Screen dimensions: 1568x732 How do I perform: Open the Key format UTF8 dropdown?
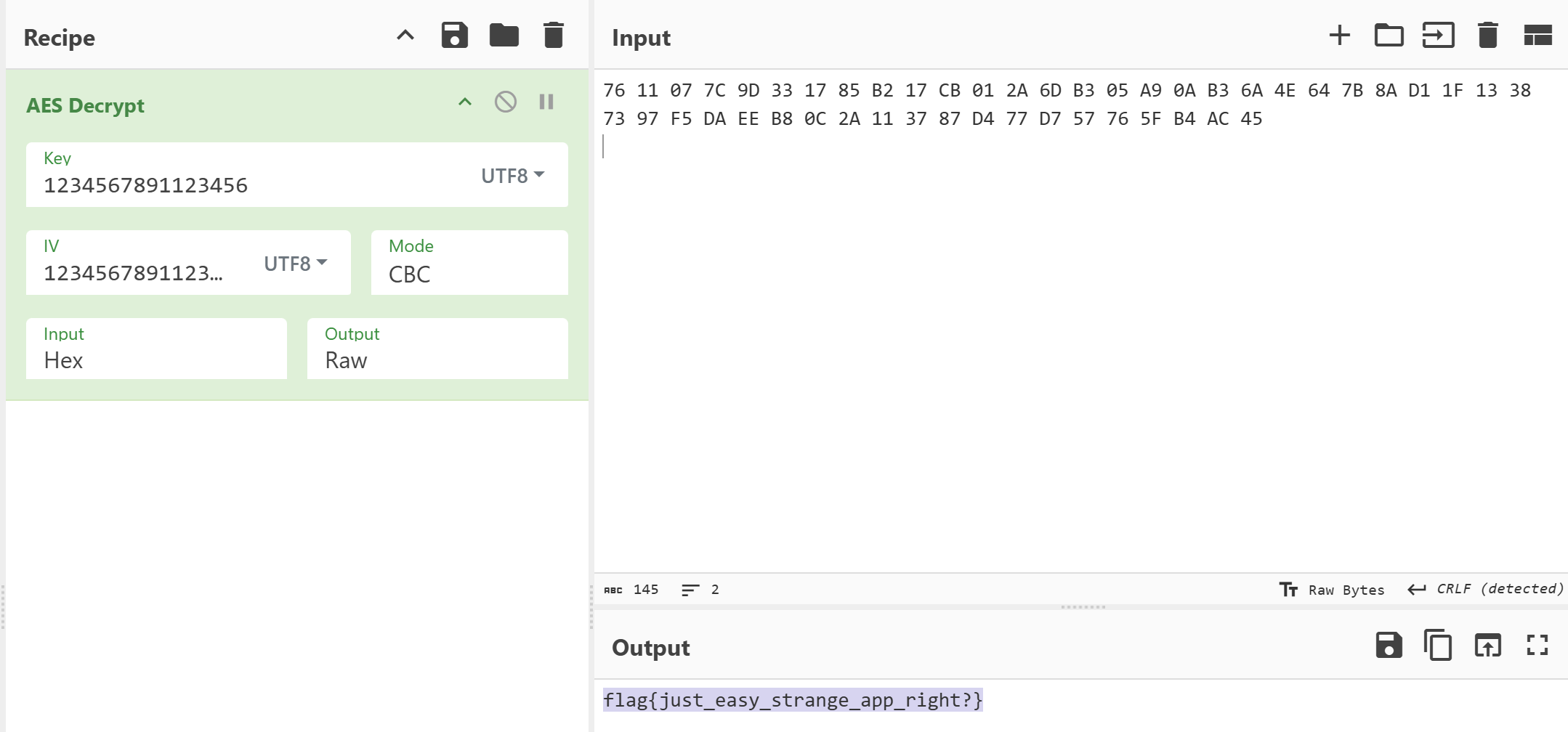click(x=512, y=176)
